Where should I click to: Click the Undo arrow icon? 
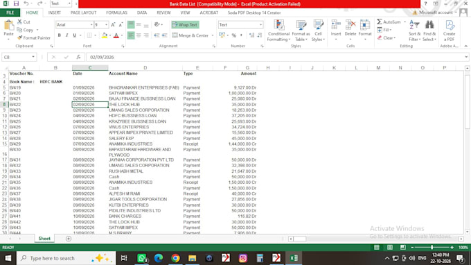[26, 3]
